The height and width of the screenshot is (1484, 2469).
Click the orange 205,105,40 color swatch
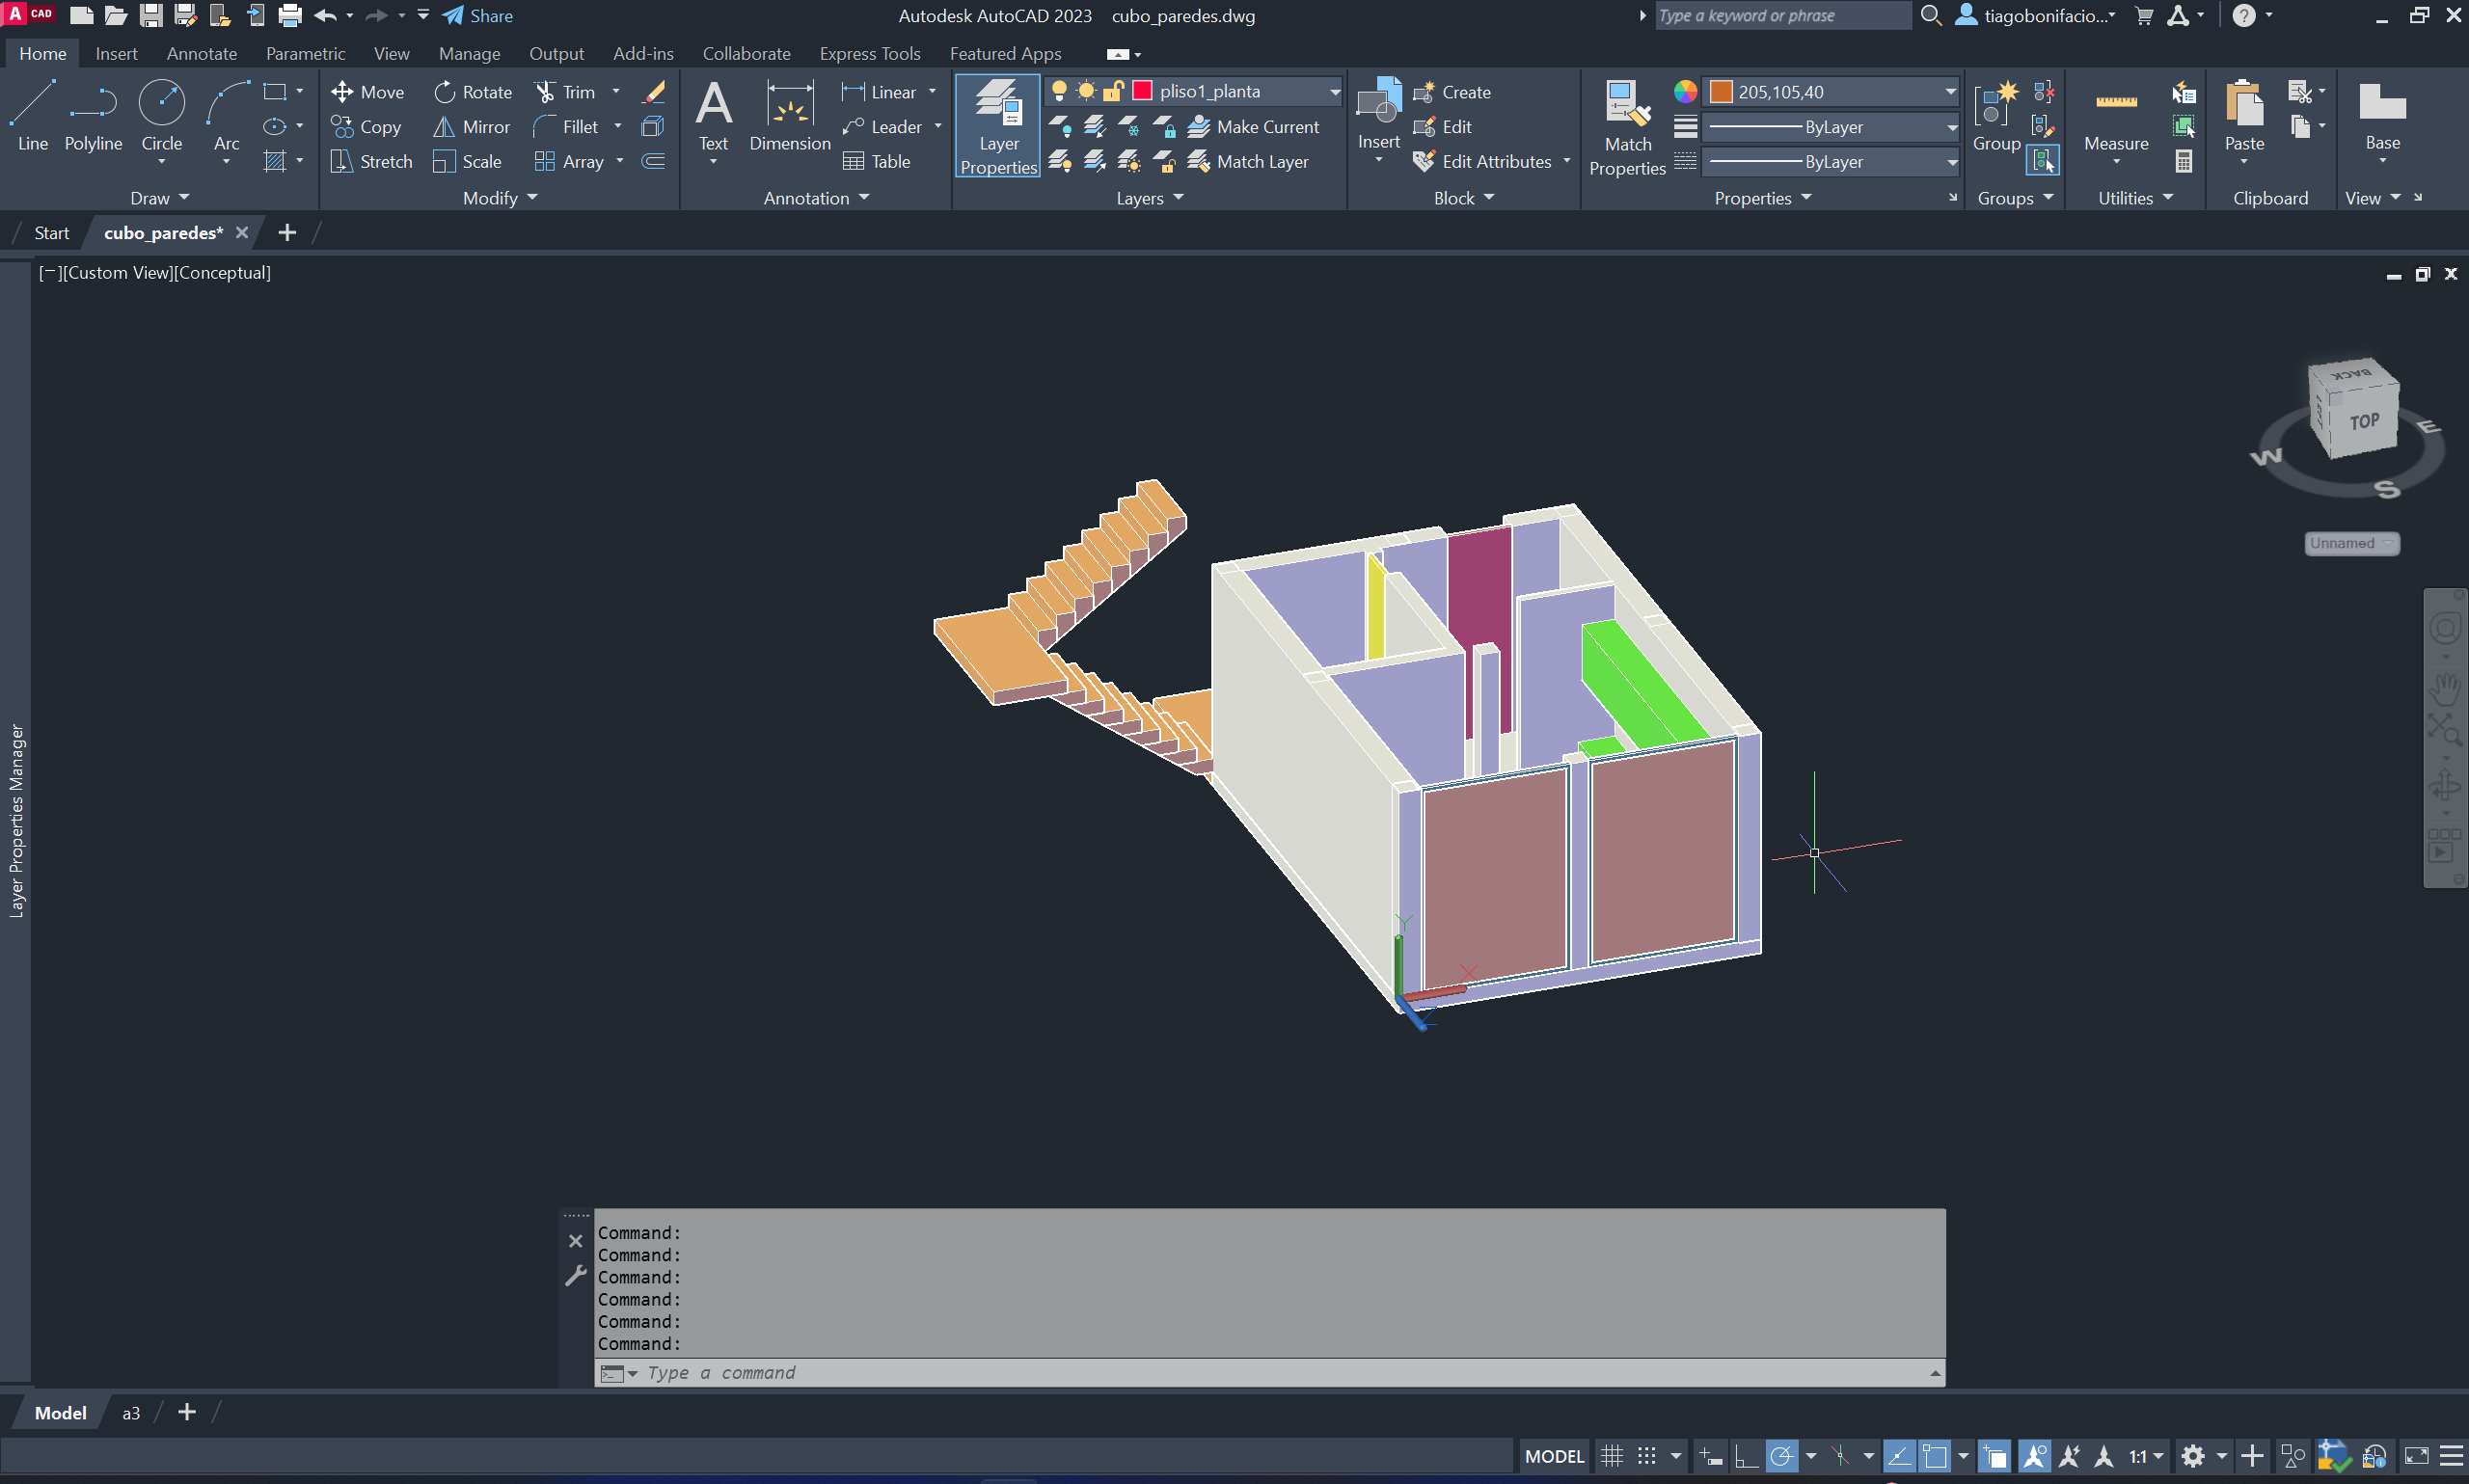[1721, 91]
